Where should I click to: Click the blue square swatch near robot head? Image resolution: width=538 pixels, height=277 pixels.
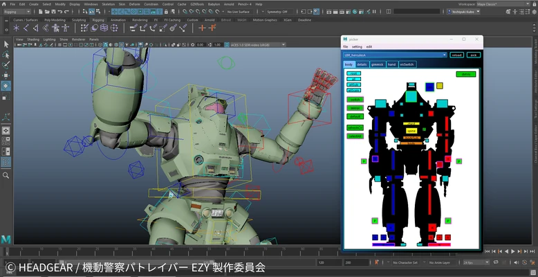429,87
